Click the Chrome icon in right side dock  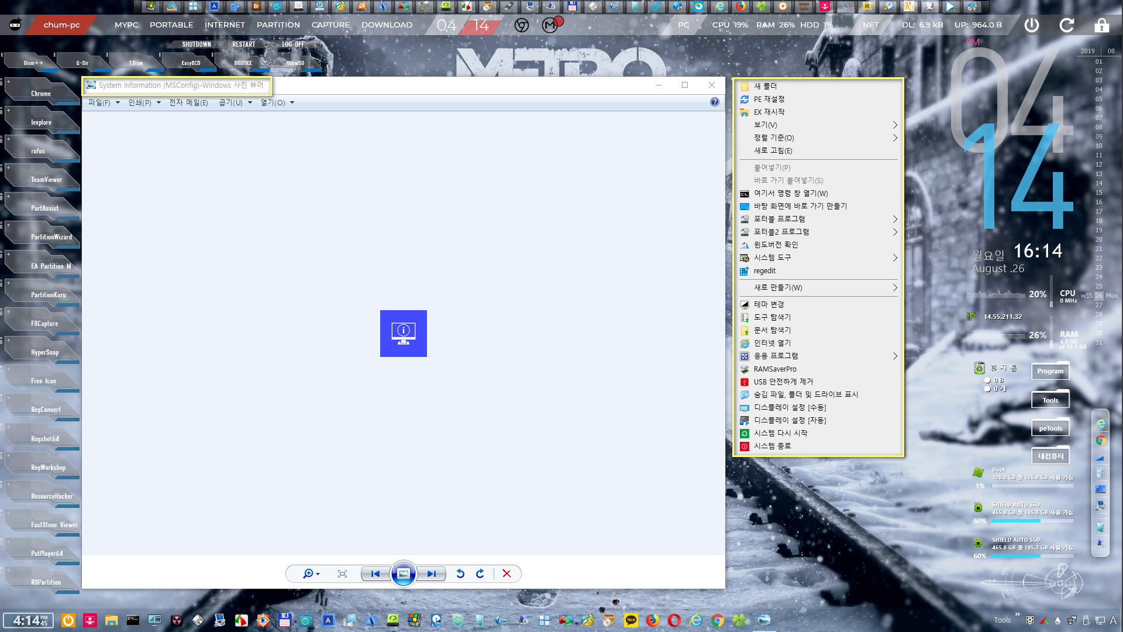click(x=1100, y=440)
